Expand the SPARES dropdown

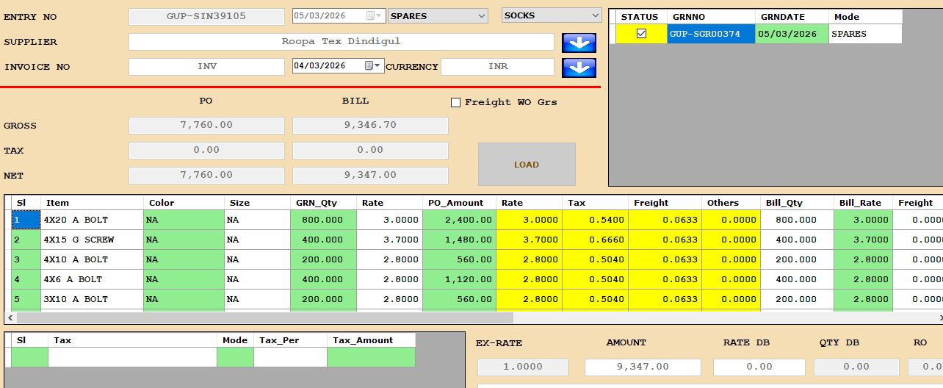coord(481,16)
